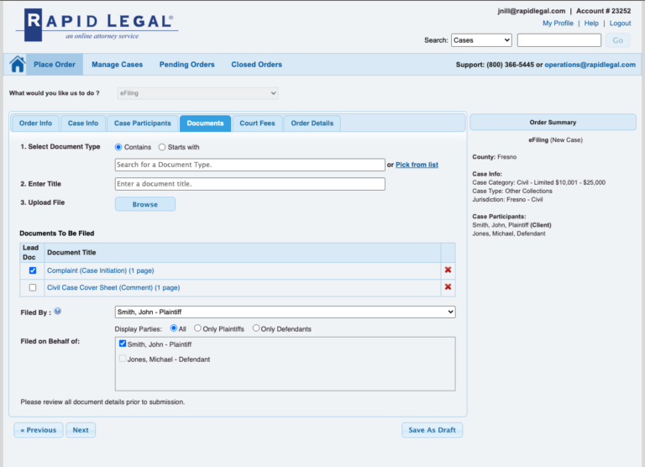645x467 pixels.
Task: Click 'Smith, John, Plaintiff (Client)' summary text
Action: [511, 224]
